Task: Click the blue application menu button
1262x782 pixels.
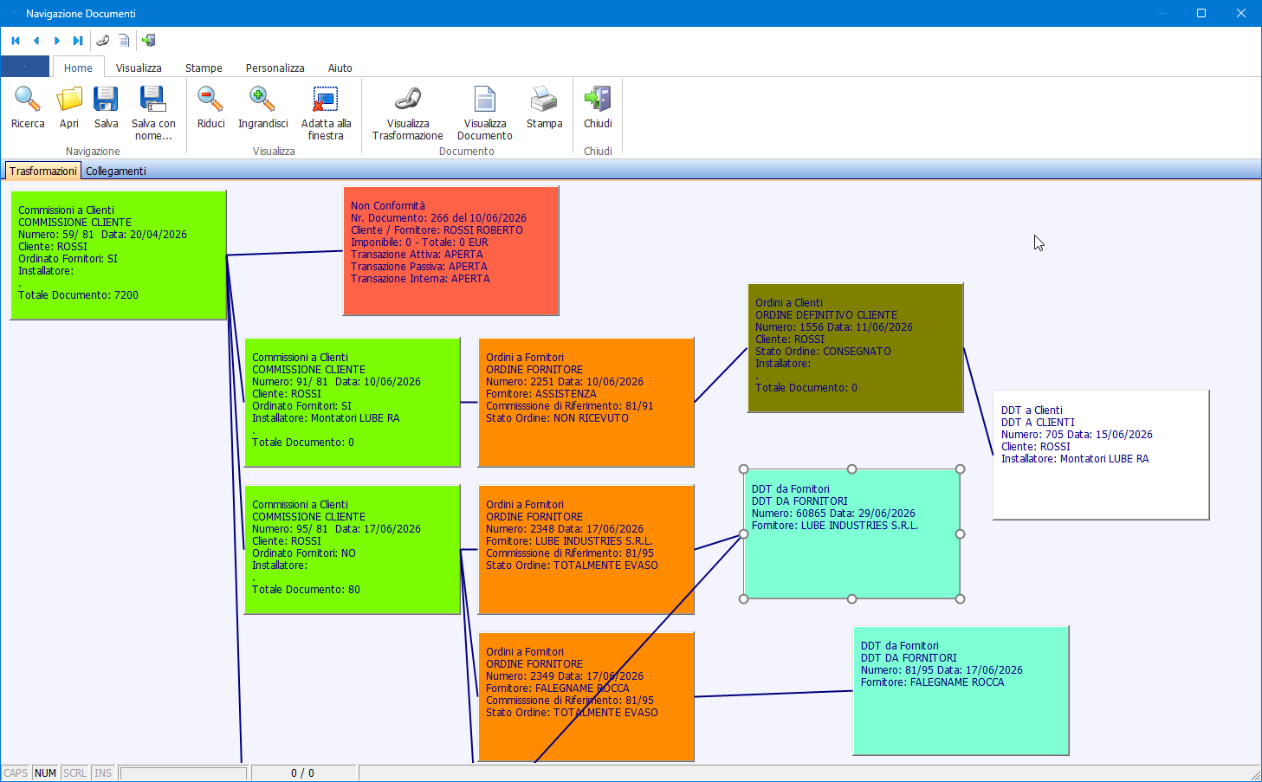Action: [x=25, y=67]
